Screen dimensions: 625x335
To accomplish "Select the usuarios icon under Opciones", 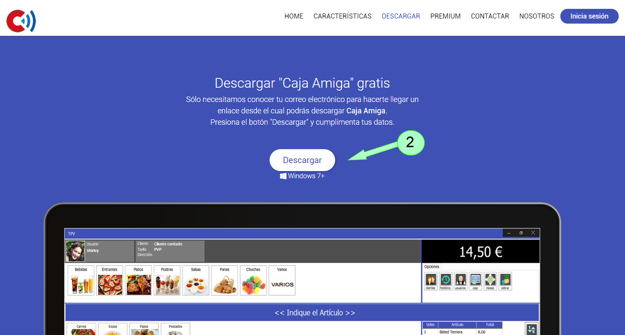I will (460, 281).
